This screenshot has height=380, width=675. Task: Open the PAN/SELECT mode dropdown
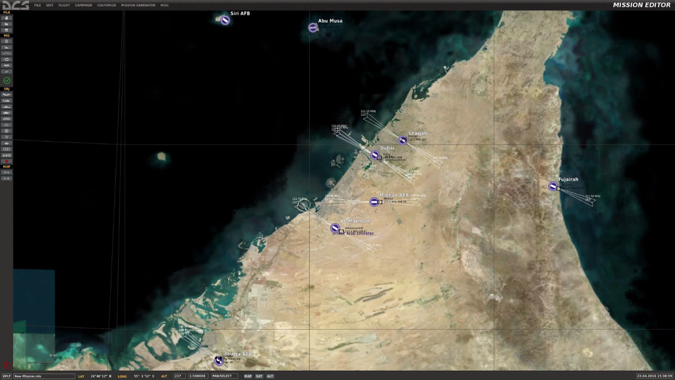tap(223, 376)
